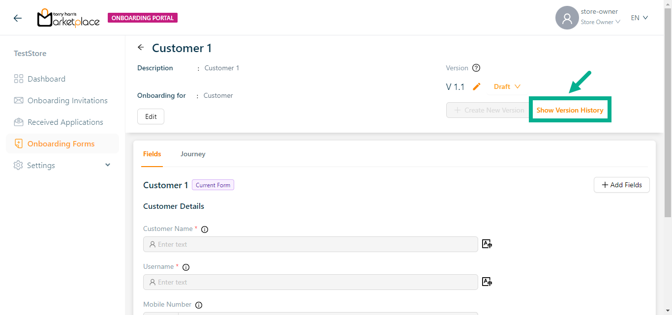Click translate icon beside Username field
The height and width of the screenshot is (315, 672).
point(487,282)
